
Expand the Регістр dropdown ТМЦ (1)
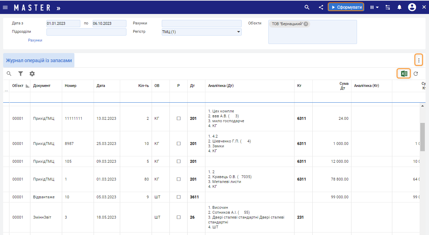click(239, 32)
